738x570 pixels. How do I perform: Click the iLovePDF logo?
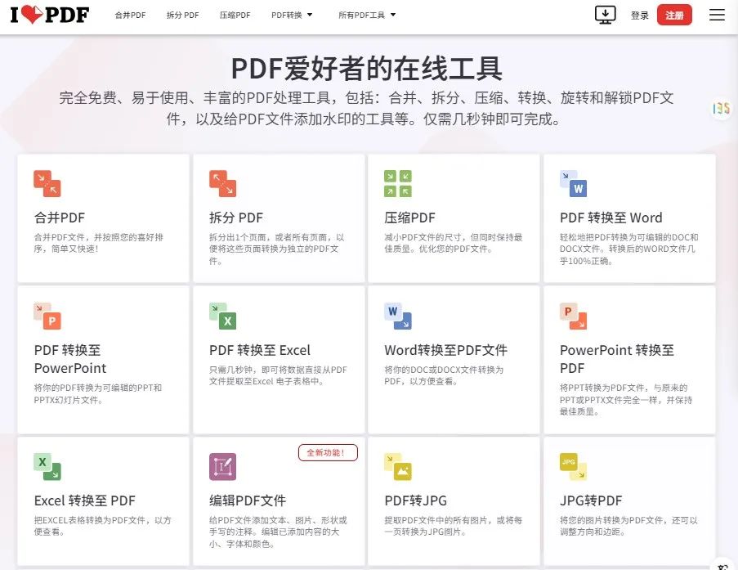[x=49, y=15]
